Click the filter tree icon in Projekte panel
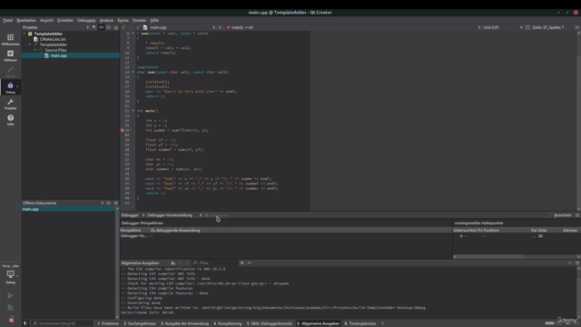Viewport: 581px width, 327px height. point(94,27)
